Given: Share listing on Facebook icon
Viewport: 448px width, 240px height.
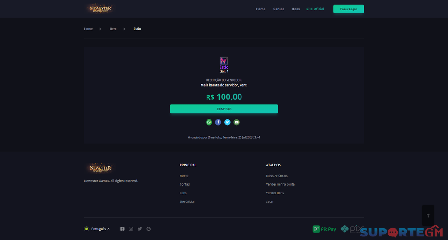Looking at the screenshot, I should (x=218, y=122).
